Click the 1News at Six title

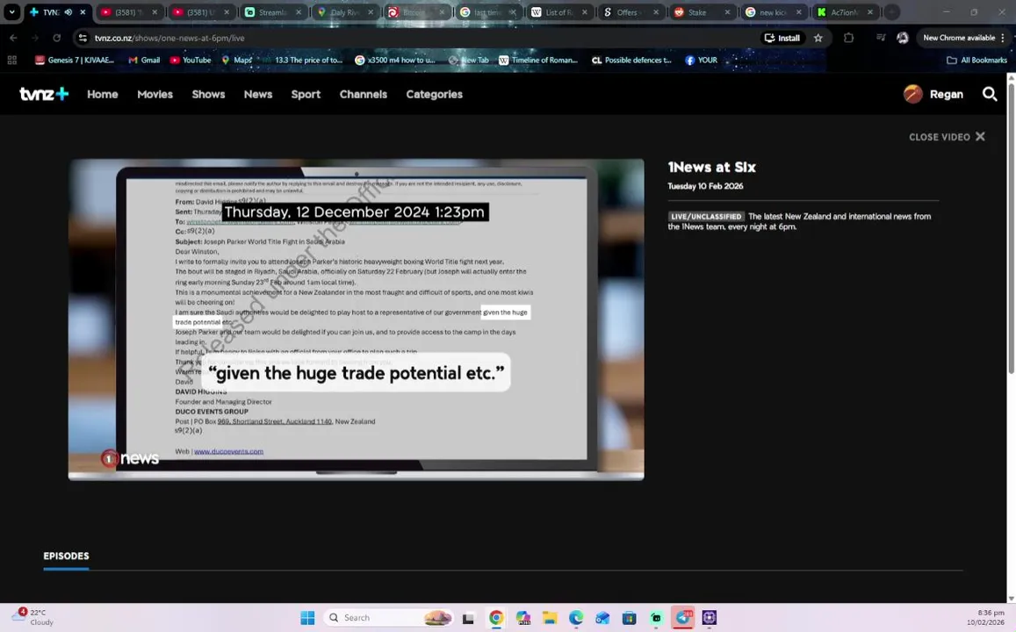point(711,167)
